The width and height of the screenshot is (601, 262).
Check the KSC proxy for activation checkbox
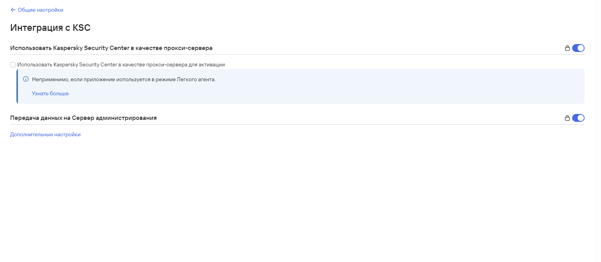[13, 65]
